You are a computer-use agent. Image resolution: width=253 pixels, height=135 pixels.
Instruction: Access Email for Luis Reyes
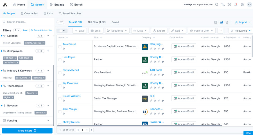pyautogui.click(x=184, y=59)
